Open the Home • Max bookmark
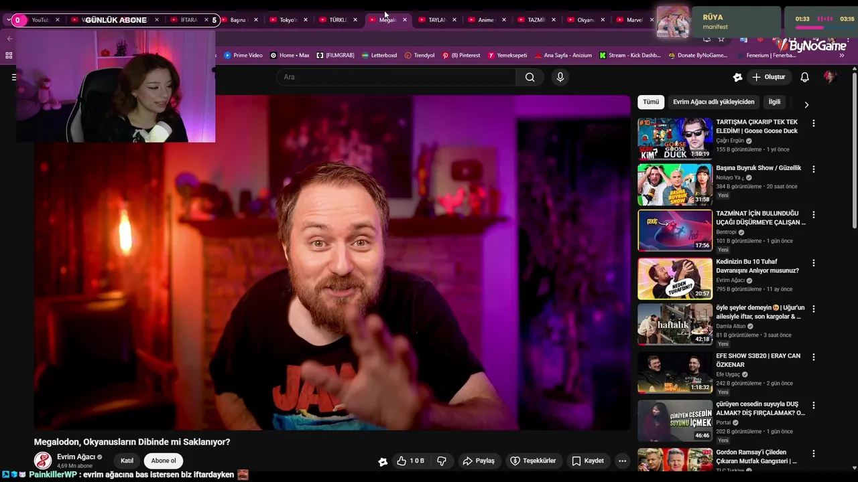Viewport: 858px width, 482px height. coord(290,56)
